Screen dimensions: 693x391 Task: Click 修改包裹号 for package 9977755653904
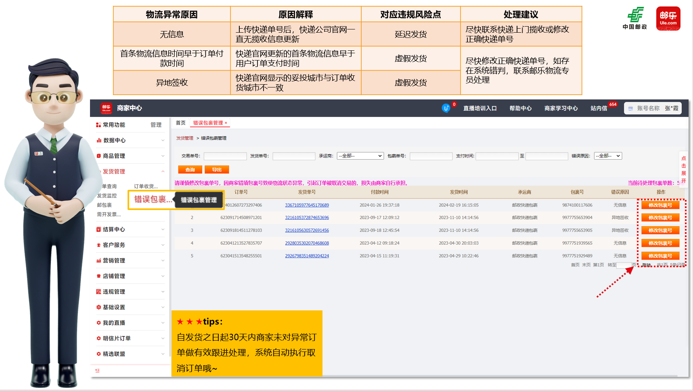click(660, 218)
